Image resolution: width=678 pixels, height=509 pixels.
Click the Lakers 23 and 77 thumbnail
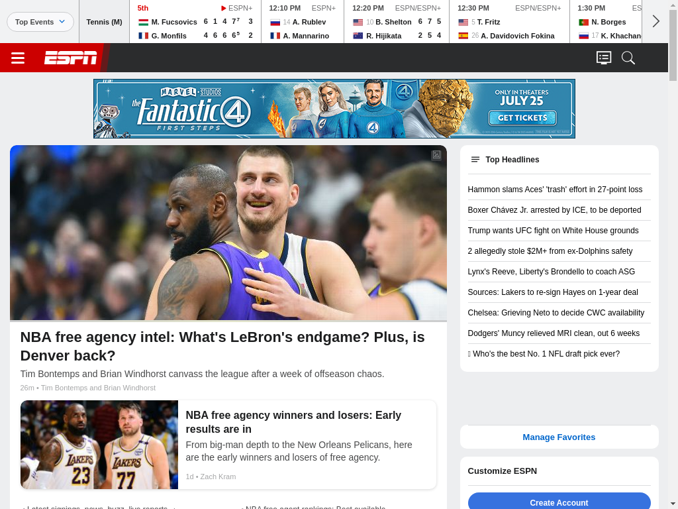(99, 445)
